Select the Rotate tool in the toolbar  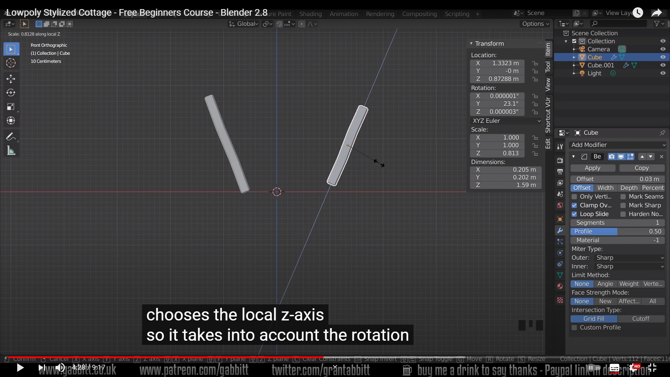tap(11, 93)
